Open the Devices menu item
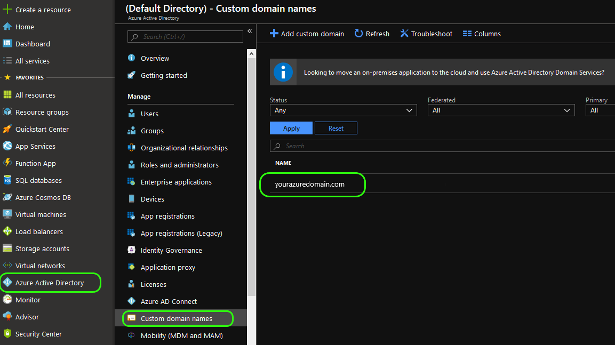The width and height of the screenshot is (615, 345). pos(152,199)
